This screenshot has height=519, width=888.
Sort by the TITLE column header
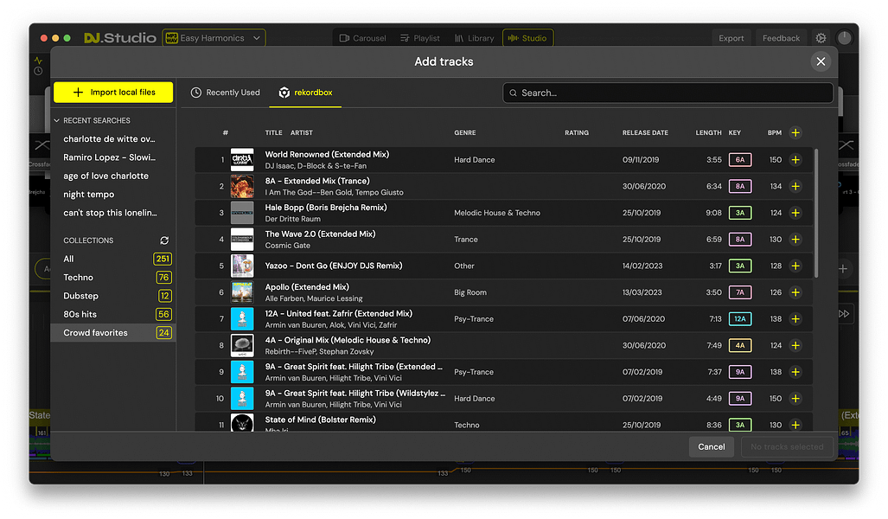(273, 132)
